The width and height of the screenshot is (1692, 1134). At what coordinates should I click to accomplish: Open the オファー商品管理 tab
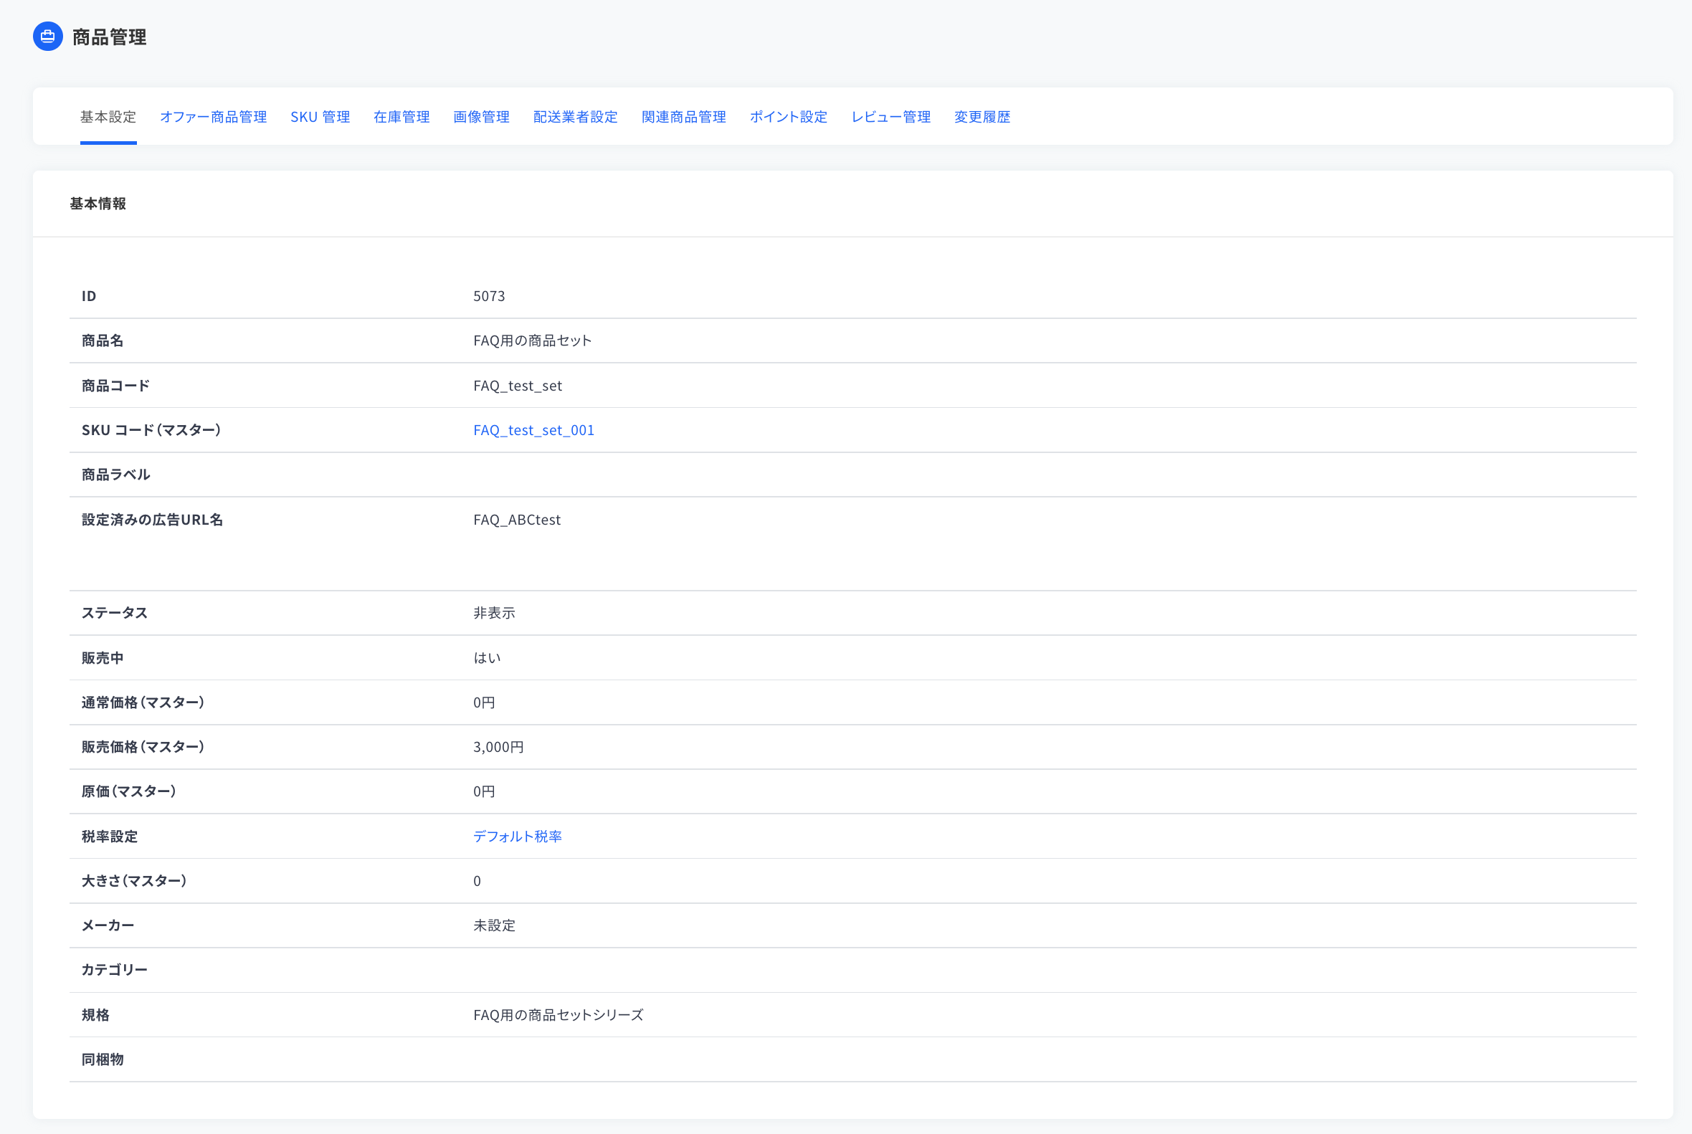[x=214, y=116]
